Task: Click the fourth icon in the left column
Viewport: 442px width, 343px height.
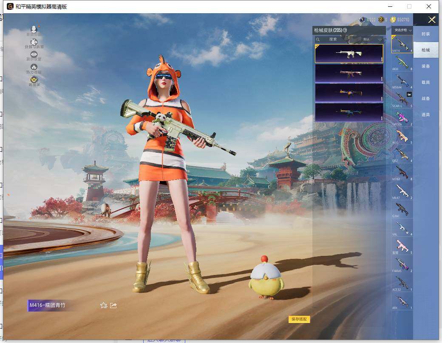Action: tap(34, 67)
